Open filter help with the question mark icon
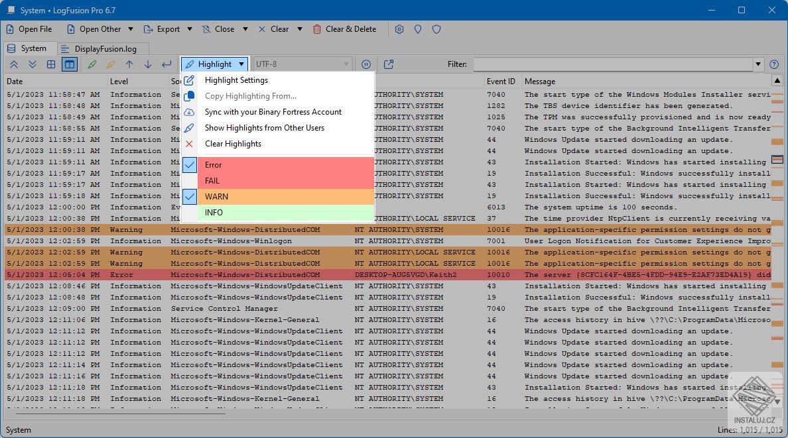 (774, 64)
